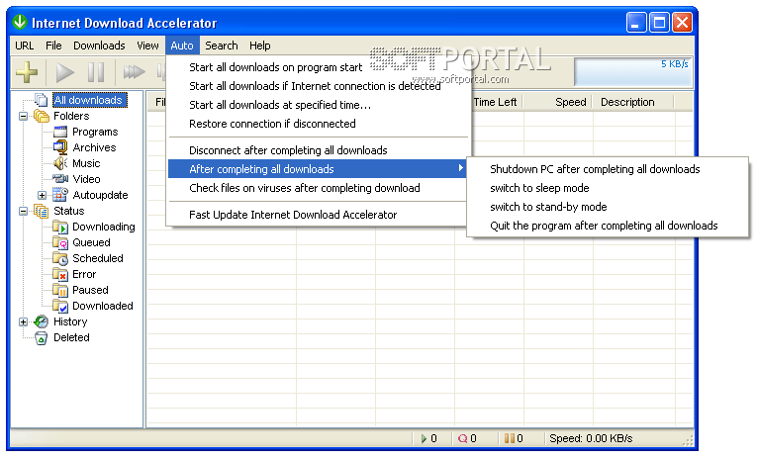
Task: Toggle Check files on viruses after completing download
Action: pyautogui.click(x=317, y=188)
